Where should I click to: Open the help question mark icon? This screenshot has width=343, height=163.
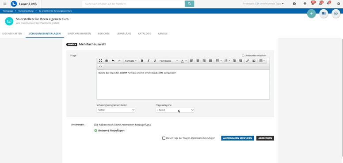[294, 4]
